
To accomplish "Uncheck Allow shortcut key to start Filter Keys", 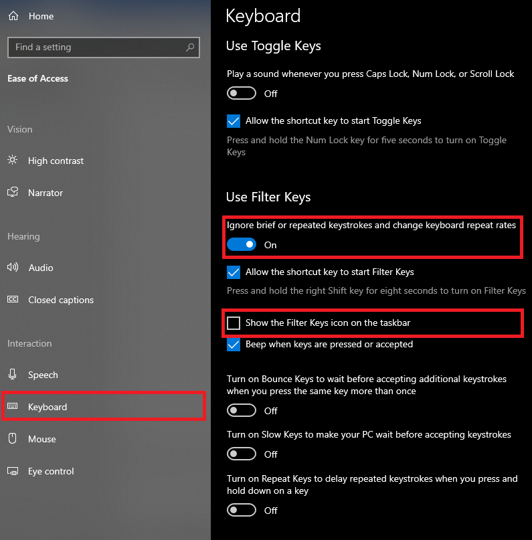I will [234, 272].
